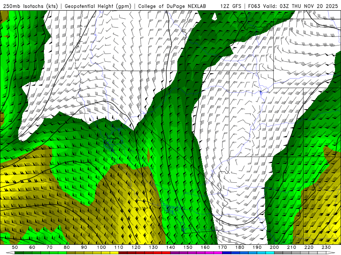Click the '170' label on the color scale
The height and width of the screenshot is (255, 341).
pos(223,247)
